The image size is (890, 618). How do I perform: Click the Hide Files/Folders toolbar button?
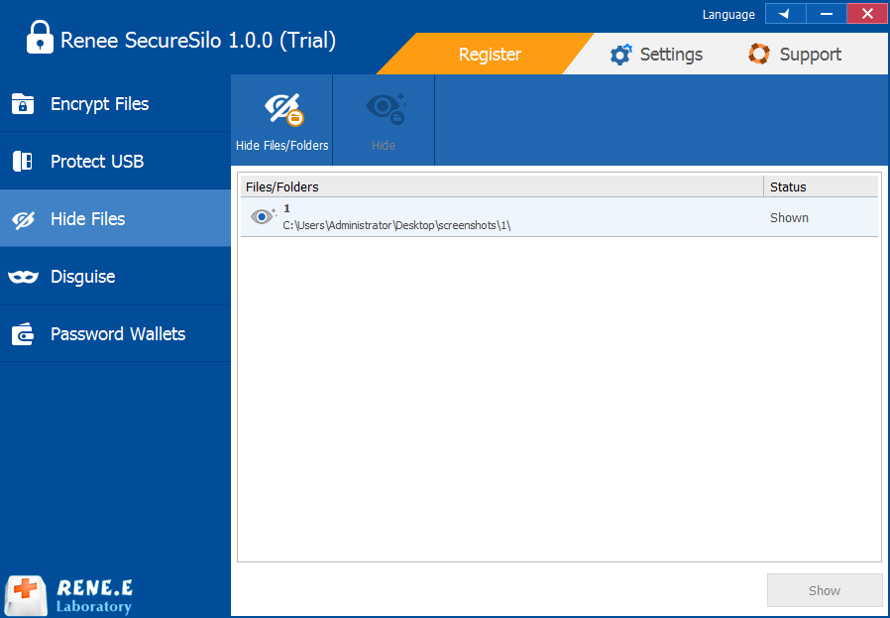pos(282,120)
